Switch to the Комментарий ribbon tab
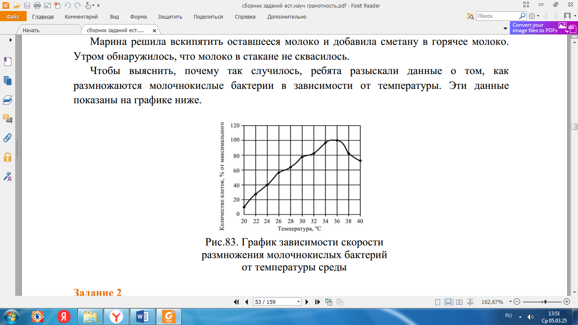578x325 pixels. coord(81,17)
